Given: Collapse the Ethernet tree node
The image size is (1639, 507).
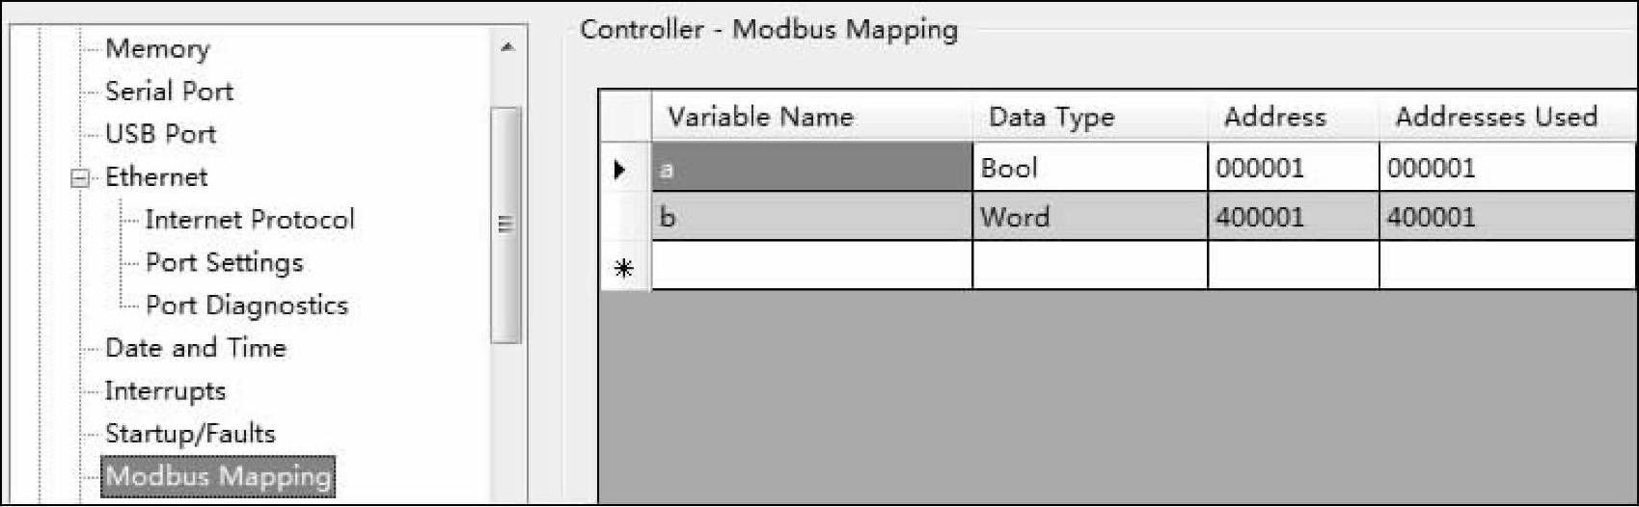Looking at the screenshot, I should coord(81,178).
